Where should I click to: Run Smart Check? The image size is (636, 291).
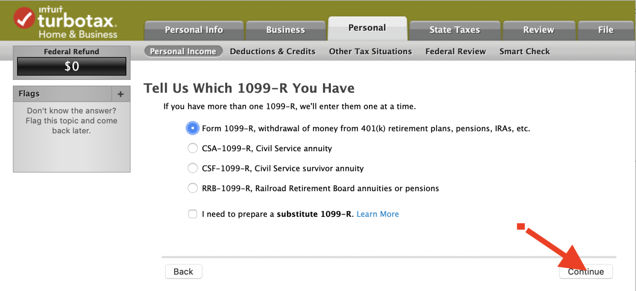pos(525,51)
